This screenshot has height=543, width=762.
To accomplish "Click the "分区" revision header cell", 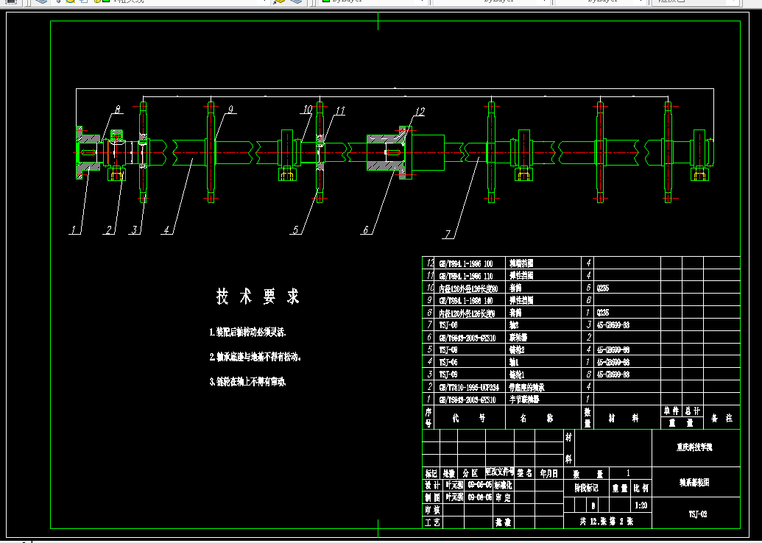I will coord(470,473).
